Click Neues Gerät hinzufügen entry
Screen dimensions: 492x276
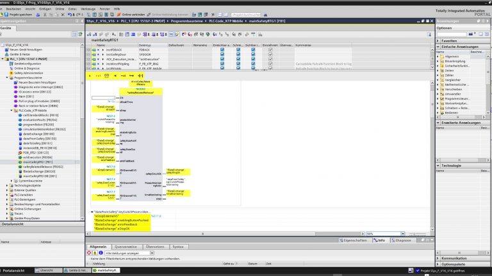(x=26, y=49)
